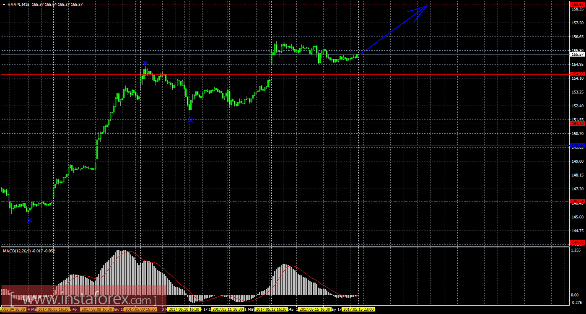Click the 2017.05.10 16:30 date label
The height and width of the screenshot is (314, 586).
point(184,309)
